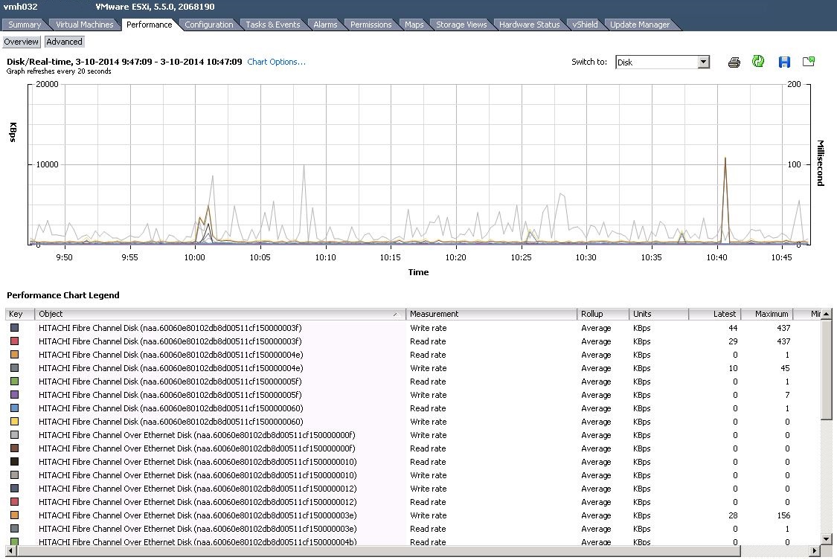This screenshot has height=560, width=837.
Task: Click orange key for 003e Write rate
Action: point(14,515)
